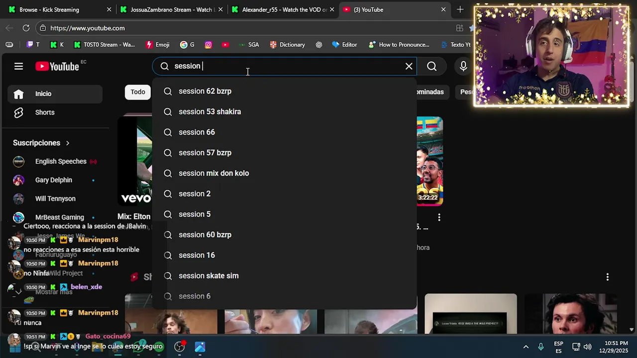The image size is (637, 358).
Task: Click the browser address bar URL
Action: [x=88, y=28]
